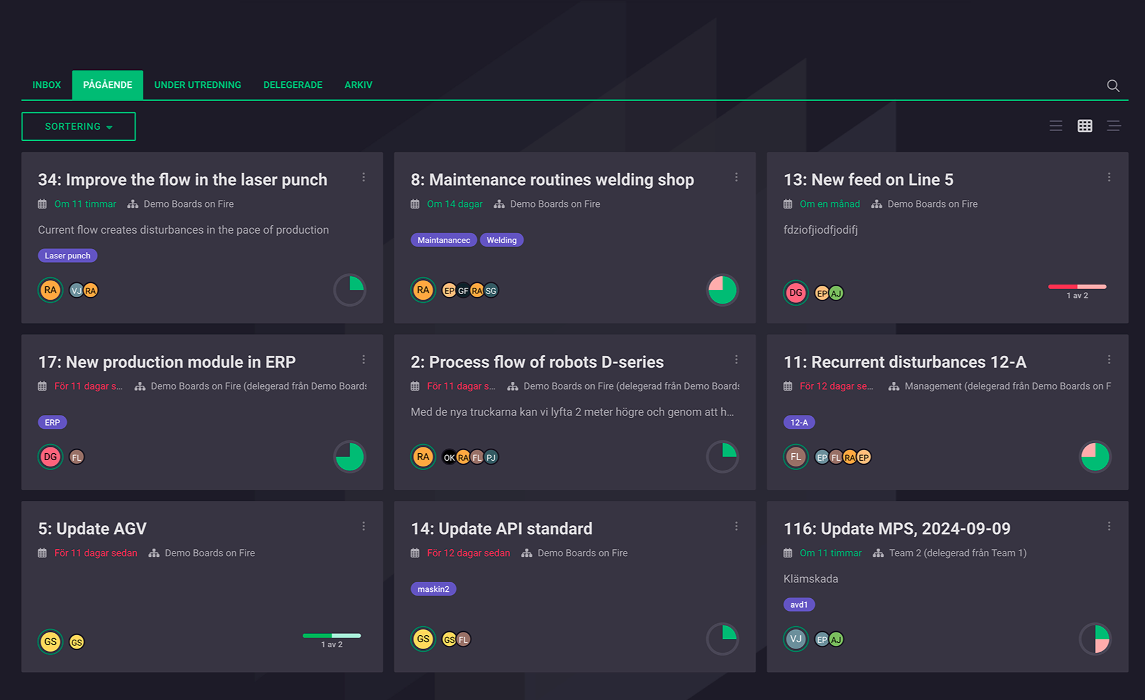Screen dimensions: 1145x700
Task: Click VJ owner avatar on card 116
Action: point(796,639)
